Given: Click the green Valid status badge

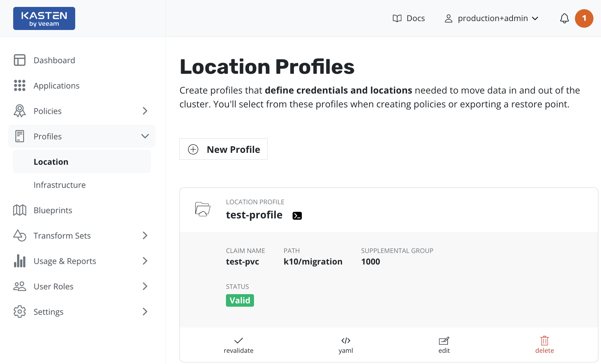Looking at the screenshot, I should pyautogui.click(x=240, y=300).
